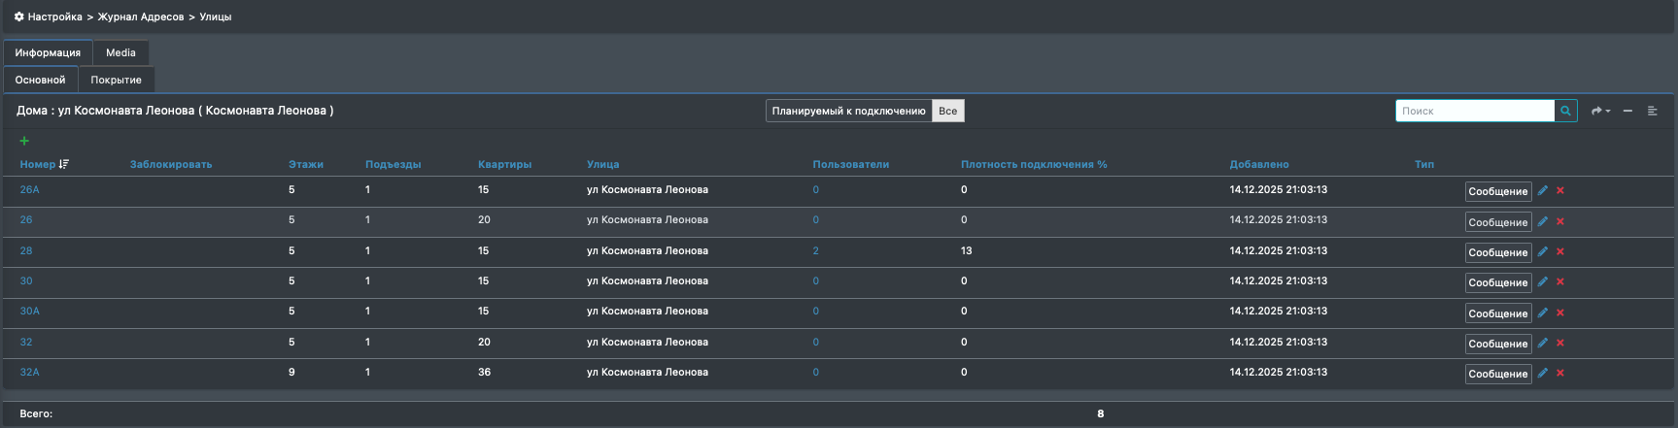The height and width of the screenshot is (428, 1678).
Task: Click the search magnifier icon
Action: tap(1565, 111)
